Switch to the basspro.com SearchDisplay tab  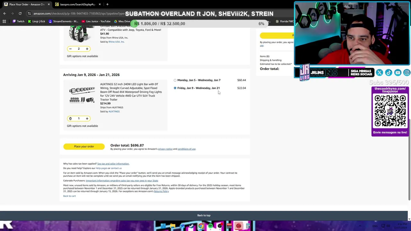click(78, 4)
